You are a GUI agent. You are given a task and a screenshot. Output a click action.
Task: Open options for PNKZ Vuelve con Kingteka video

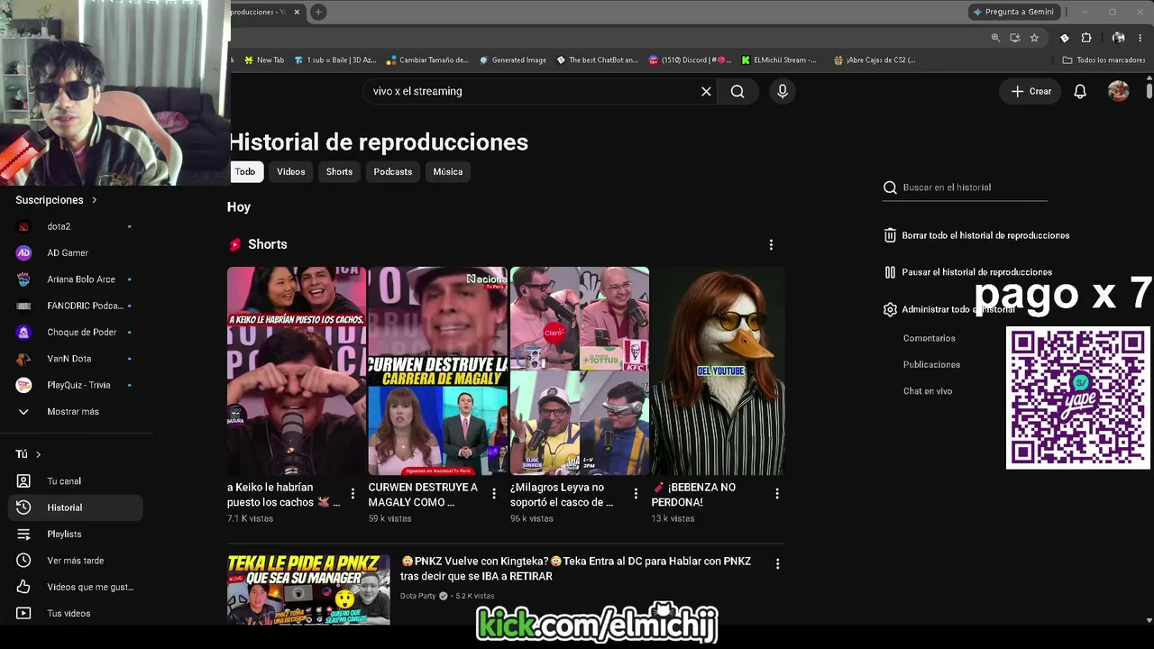tap(777, 563)
